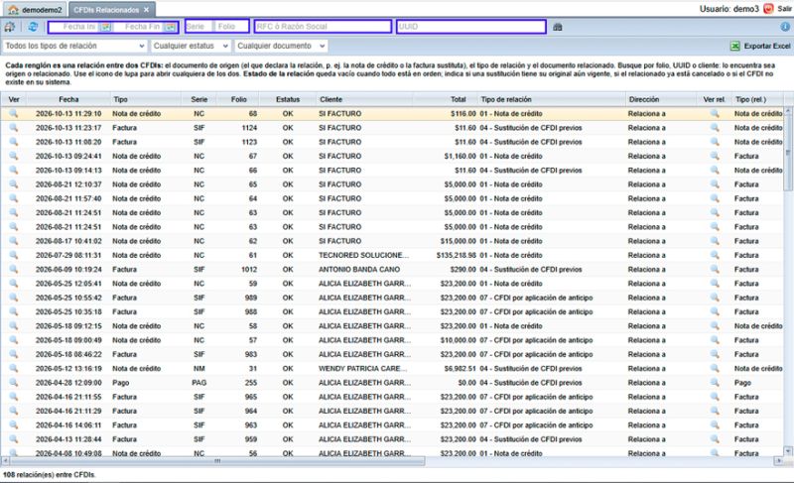Click the red Salir logout icon
The image size is (794, 483).
click(768, 9)
